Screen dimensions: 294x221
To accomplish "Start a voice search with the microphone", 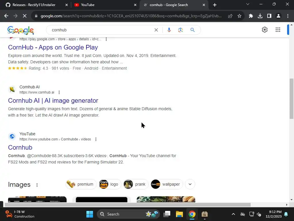I will point(169,30).
